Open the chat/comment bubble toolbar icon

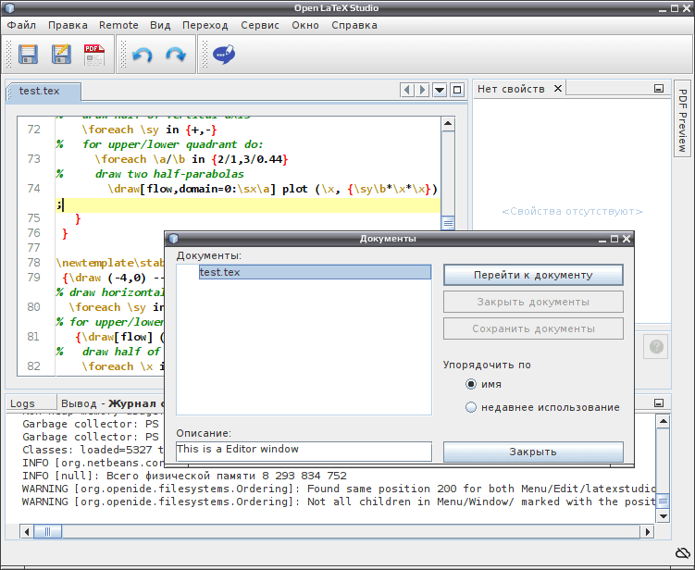click(x=224, y=55)
